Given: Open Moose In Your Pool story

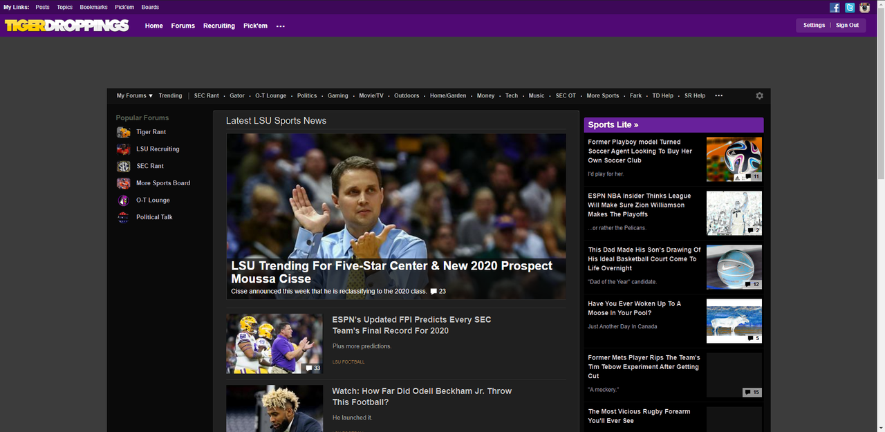Looking at the screenshot, I should pyautogui.click(x=635, y=308).
